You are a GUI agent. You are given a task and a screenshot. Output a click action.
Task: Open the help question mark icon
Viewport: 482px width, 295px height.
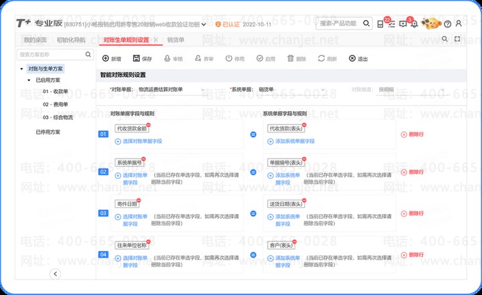[448, 24]
